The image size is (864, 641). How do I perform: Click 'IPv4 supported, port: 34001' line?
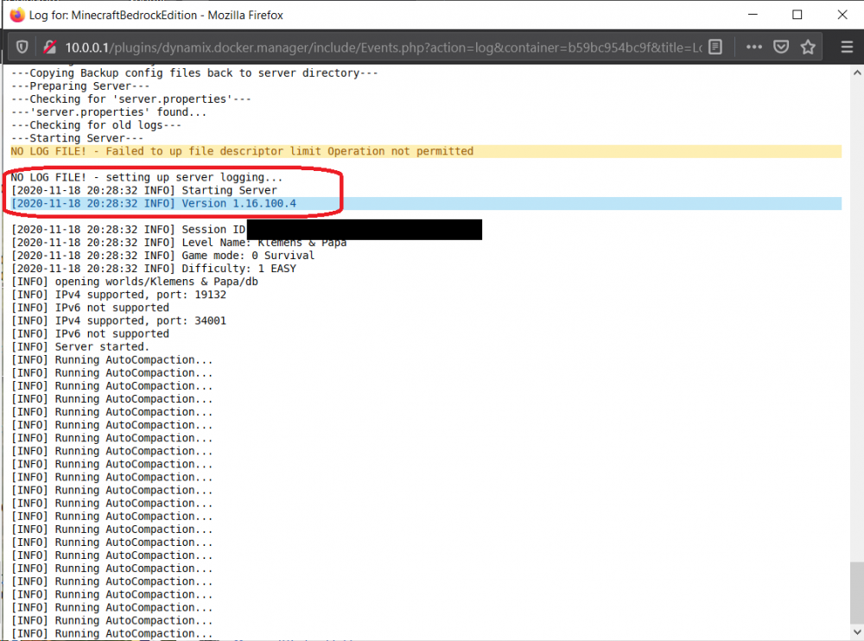118,320
